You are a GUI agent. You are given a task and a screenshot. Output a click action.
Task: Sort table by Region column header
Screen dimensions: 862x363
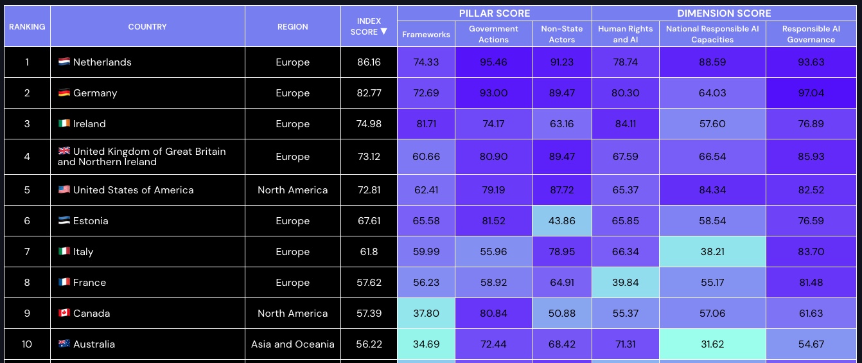pos(293,26)
